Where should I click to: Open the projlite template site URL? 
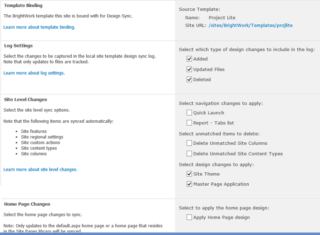coord(250,25)
